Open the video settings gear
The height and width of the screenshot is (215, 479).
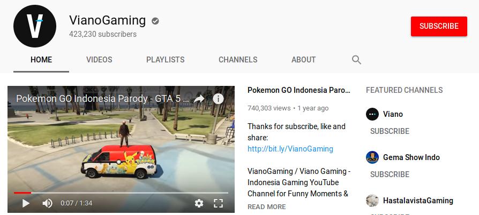199,203
